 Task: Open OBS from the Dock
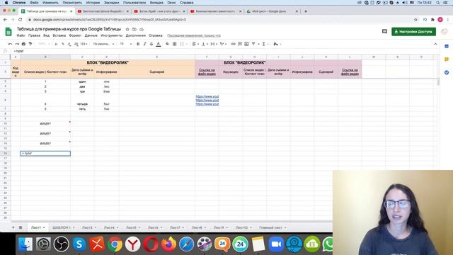pyautogui.click(x=61, y=244)
